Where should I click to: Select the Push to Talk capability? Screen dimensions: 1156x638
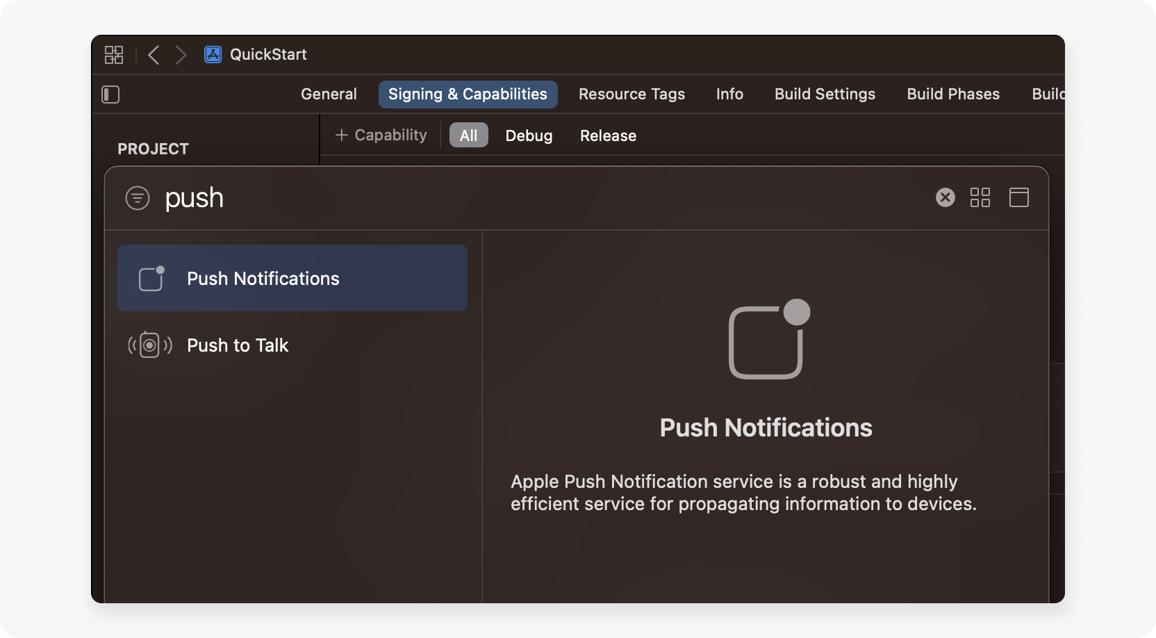point(292,345)
